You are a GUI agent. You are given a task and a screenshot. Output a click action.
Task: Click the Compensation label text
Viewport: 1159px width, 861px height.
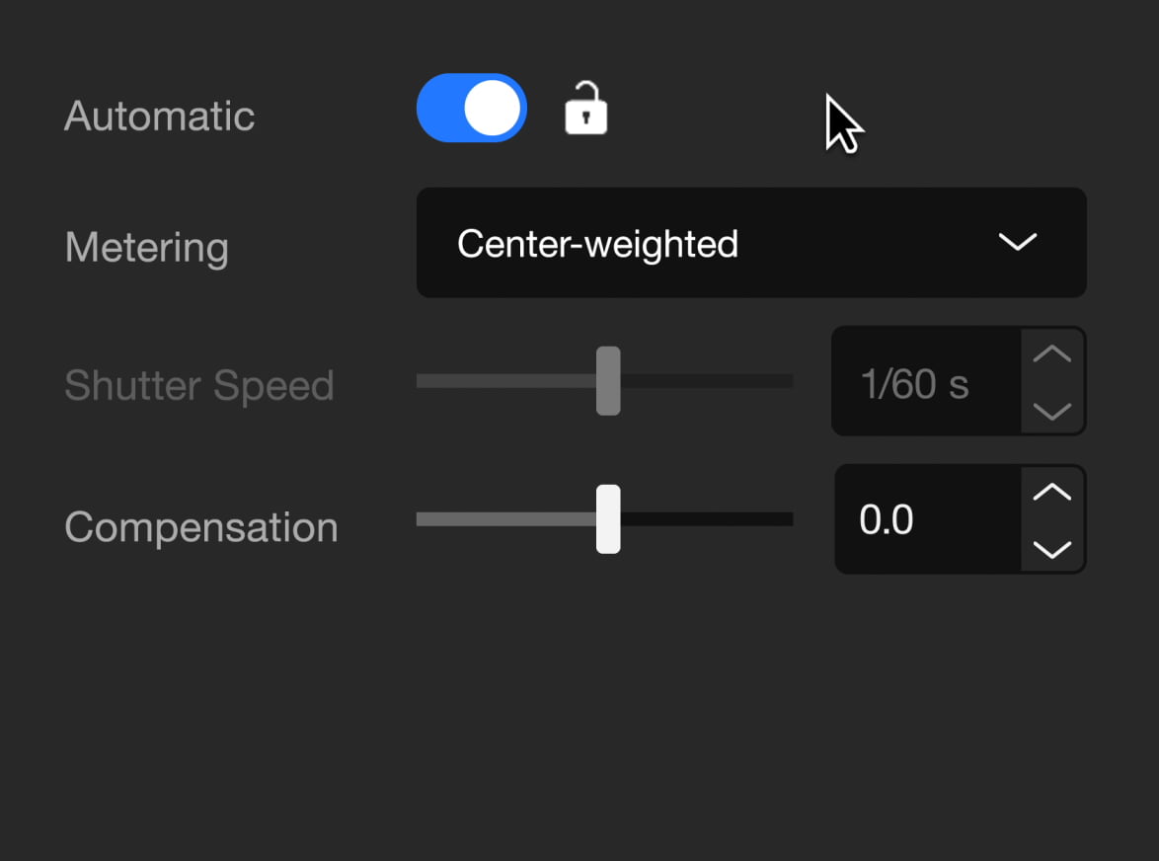(201, 527)
